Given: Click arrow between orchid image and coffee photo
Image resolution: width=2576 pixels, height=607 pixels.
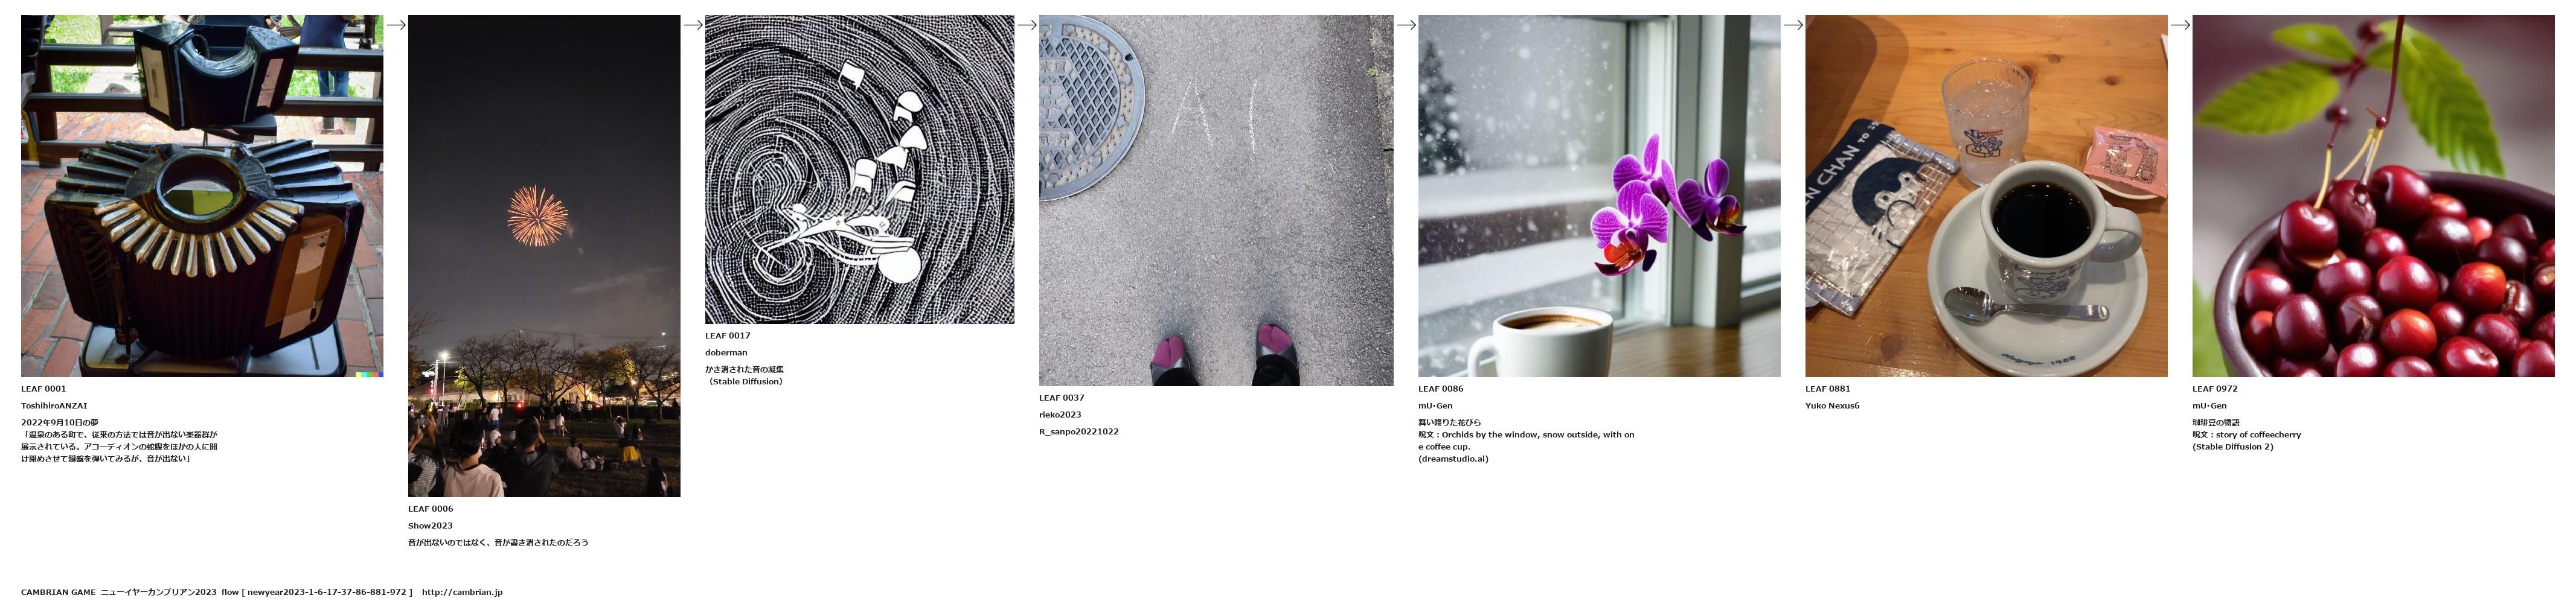Looking at the screenshot, I should coord(1793,25).
